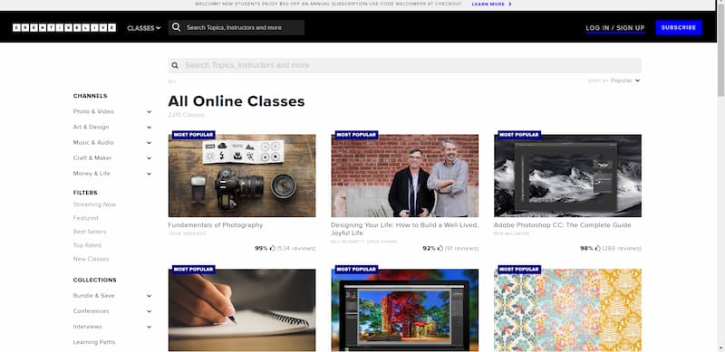This screenshot has height=352, width=725.
Task: Open the Fundamentals of Photography camera thumbnail
Action: (x=242, y=176)
